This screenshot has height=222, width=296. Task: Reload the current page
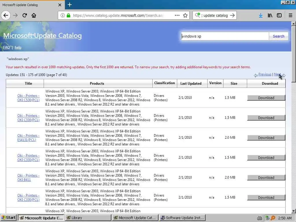[25, 16]
